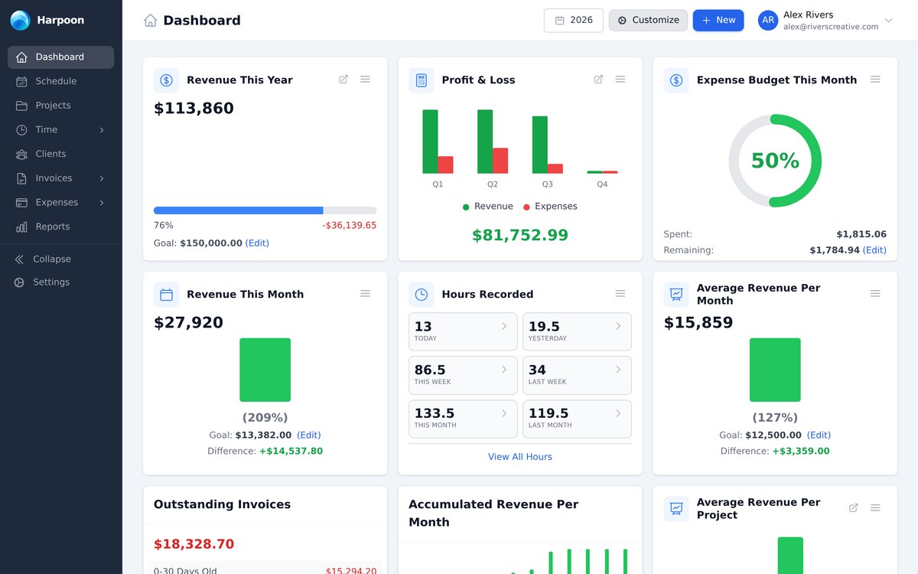This screenshot has width=918, height=574.
Task: Open the Revenue This Year widget menu
Action: pyautogui.click(x=366, y=80)
